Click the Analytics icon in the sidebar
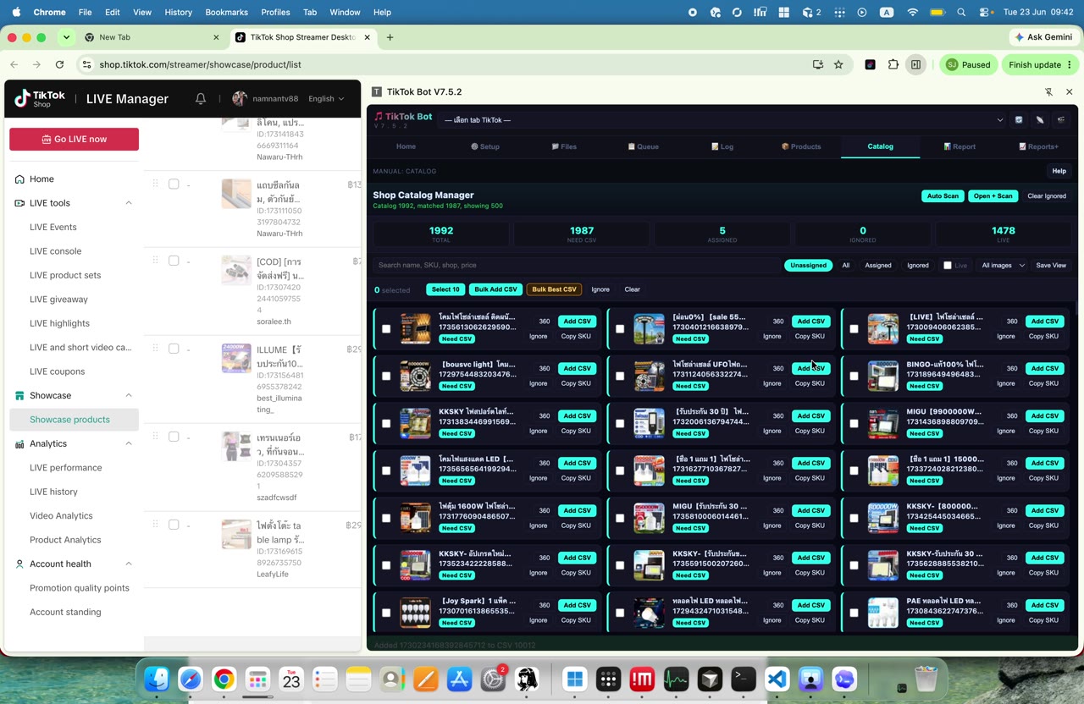The width and height of the screenshot is (1084, 704). (19, 444)
